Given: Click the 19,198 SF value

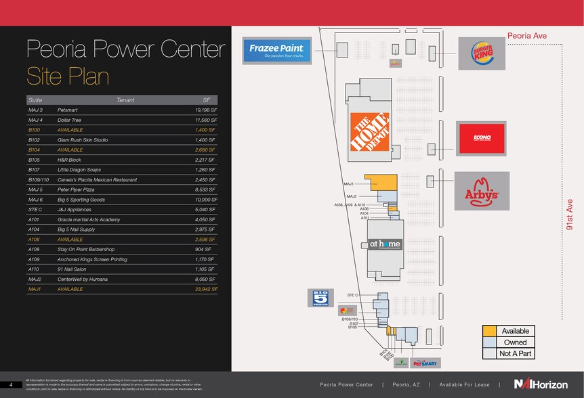Looking at the screenshot, I should 206,110.
